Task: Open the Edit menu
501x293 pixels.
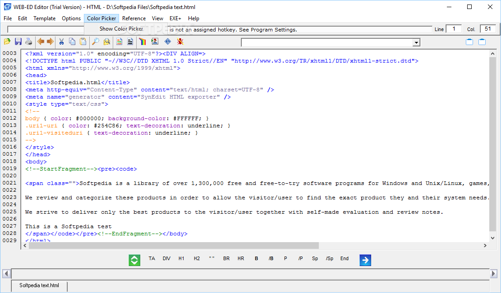Action: point(23,18)
